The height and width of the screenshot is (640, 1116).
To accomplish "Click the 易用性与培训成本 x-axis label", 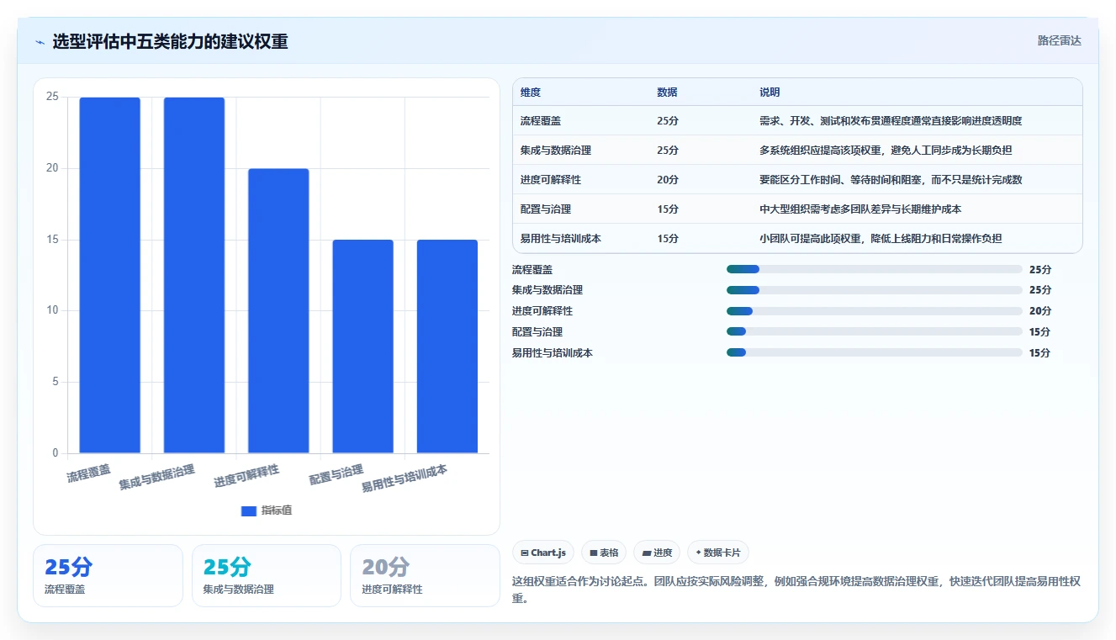I will pyautogui.click(x=405, y=479).
